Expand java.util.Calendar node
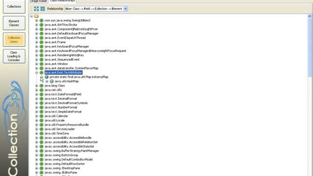 pos(37,116)
